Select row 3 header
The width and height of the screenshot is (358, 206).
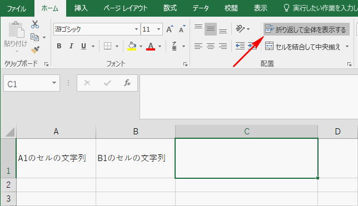8,198
